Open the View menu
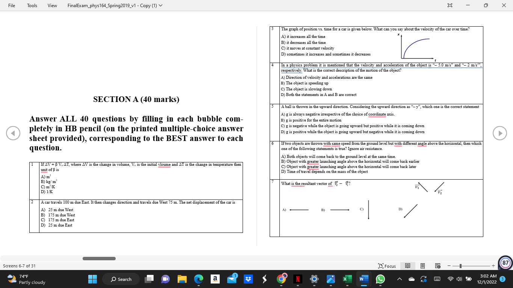Screen dimensions: 513x288 52,5
